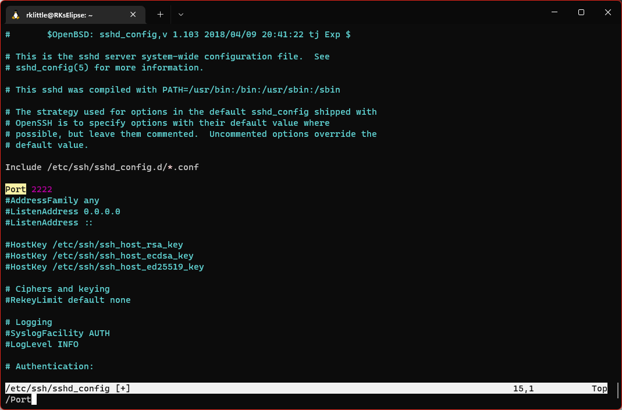Click the vertical scrollbar thumb at right edge
Image resolution: width=622 pixels, height=410 pixels.
coord(618,390)
